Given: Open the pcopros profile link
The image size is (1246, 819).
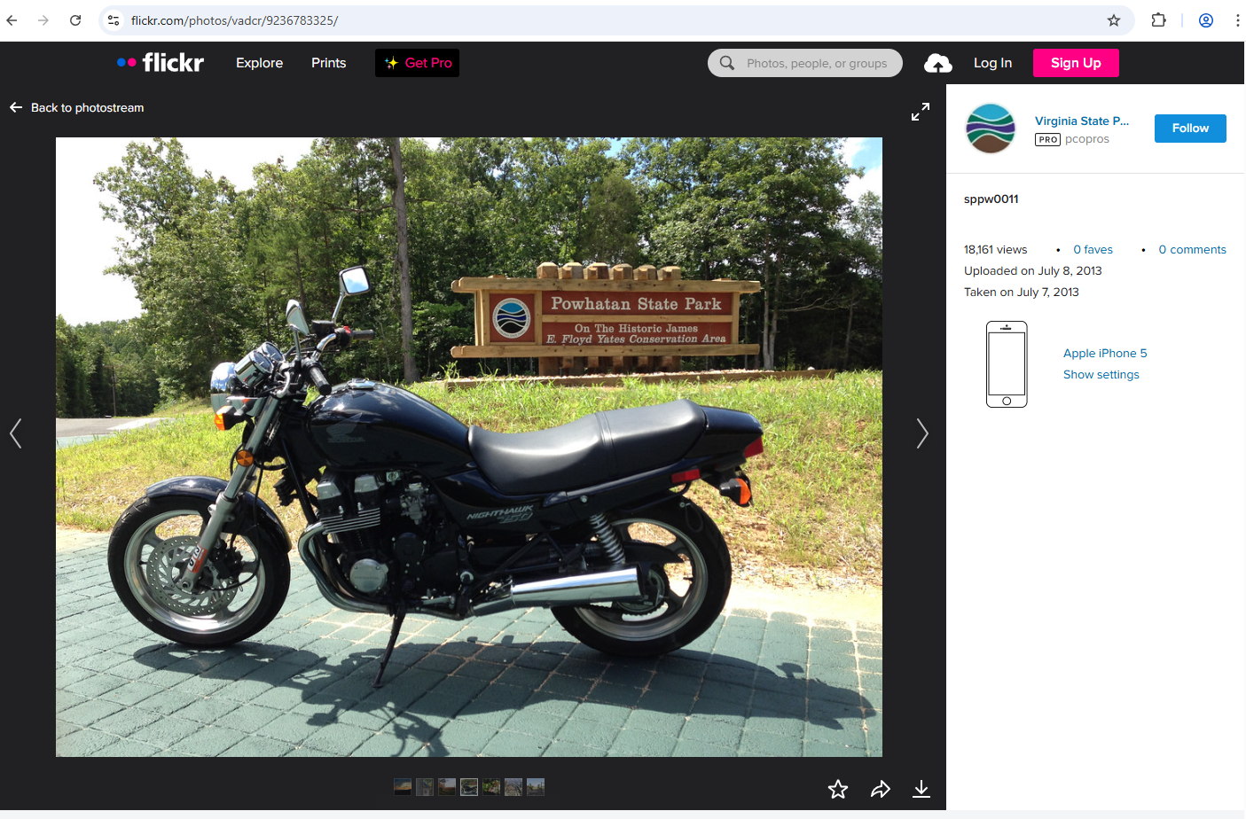Looking at the screenshot, I should [1086, 139].
